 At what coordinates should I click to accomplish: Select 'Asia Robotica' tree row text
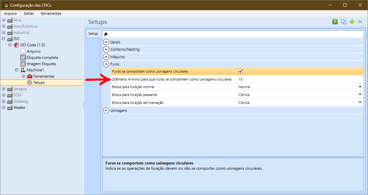tap(25, 26)
